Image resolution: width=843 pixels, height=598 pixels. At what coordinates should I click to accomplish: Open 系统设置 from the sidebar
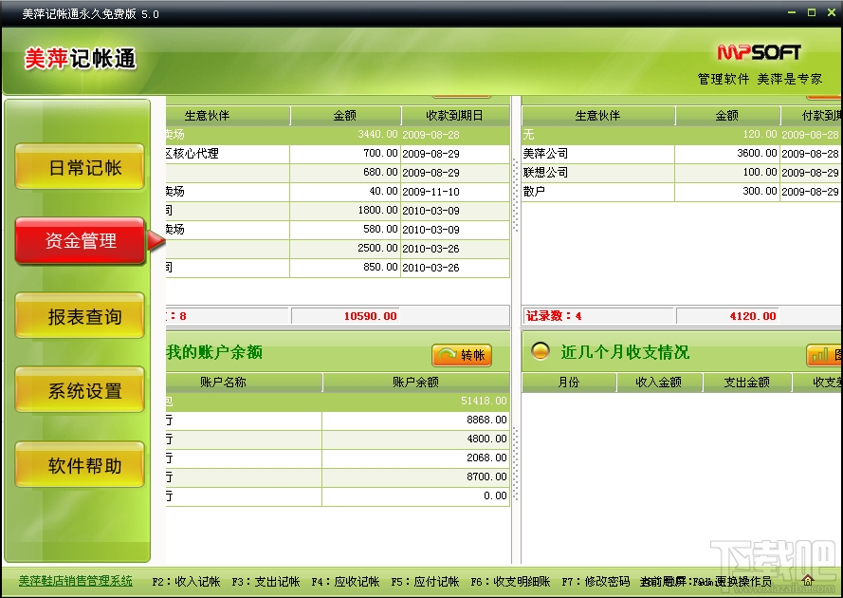coord(79,390)
